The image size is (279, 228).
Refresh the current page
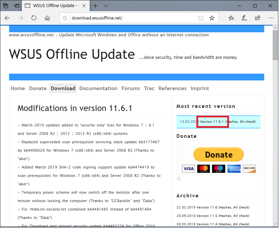34,18
